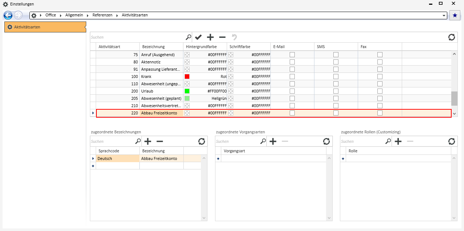The width and height of the screenshot is (464, 231).
Task: Click scroll-down arrow in Bezeichnungen panel
Action: 204,218
